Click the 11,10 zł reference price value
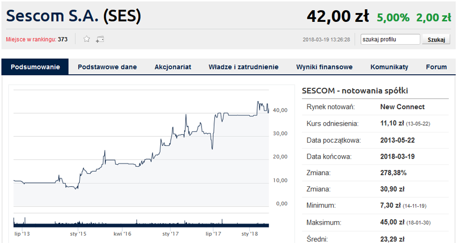The width and height of the screenshot is (459, 243). click(392, 123)
